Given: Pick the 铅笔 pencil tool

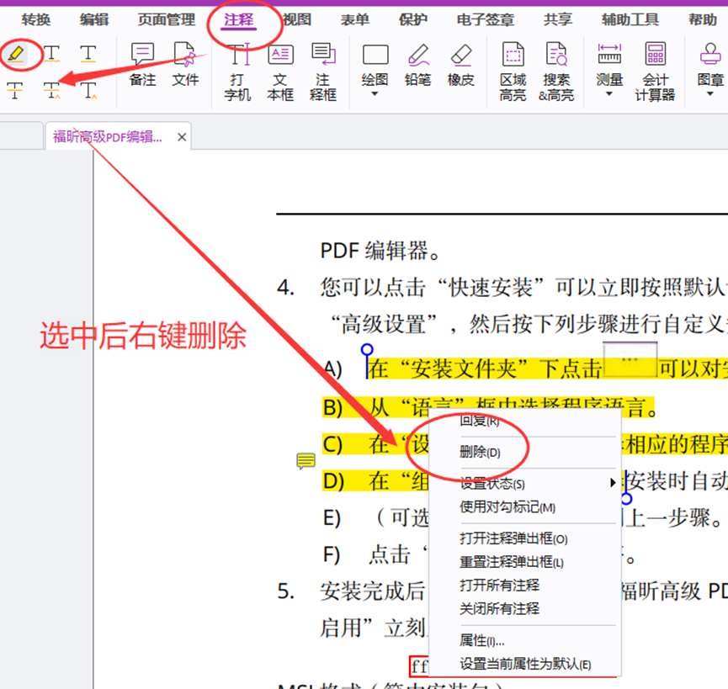Looking at the screenshot, I should (417, 65).
